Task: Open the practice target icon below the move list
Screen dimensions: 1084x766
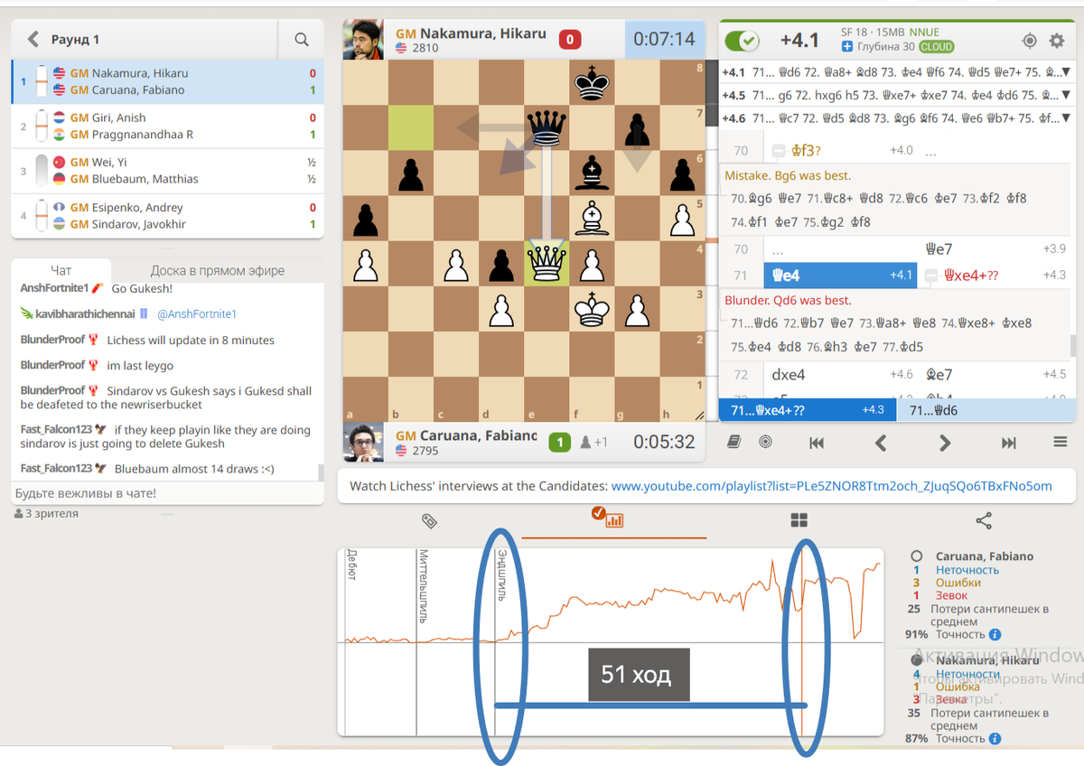Action: point(765,442)
